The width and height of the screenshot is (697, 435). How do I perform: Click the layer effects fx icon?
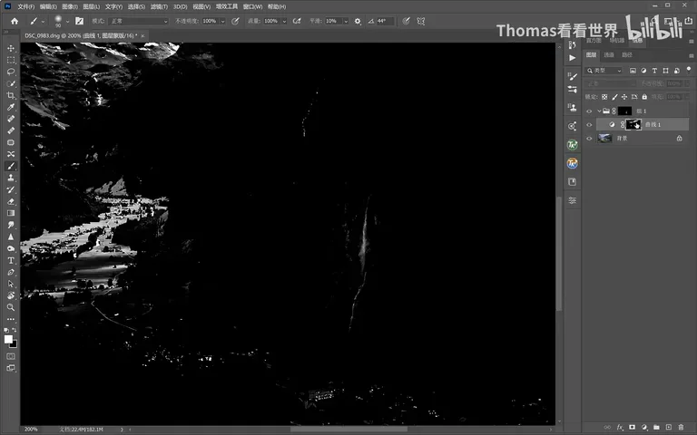(620, 427)
